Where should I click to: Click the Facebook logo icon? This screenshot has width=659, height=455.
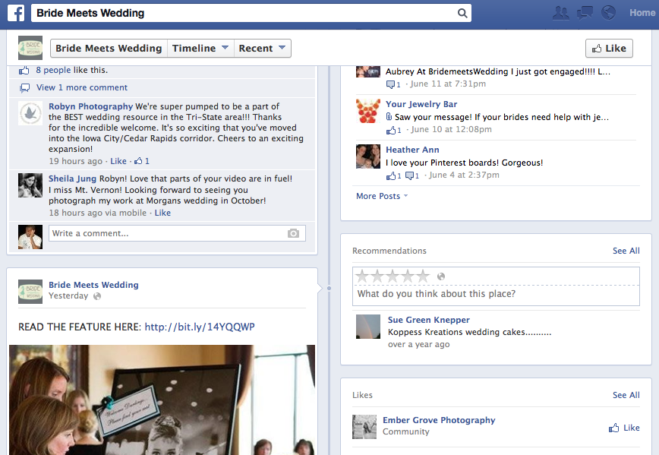click(x=16, y=13)
